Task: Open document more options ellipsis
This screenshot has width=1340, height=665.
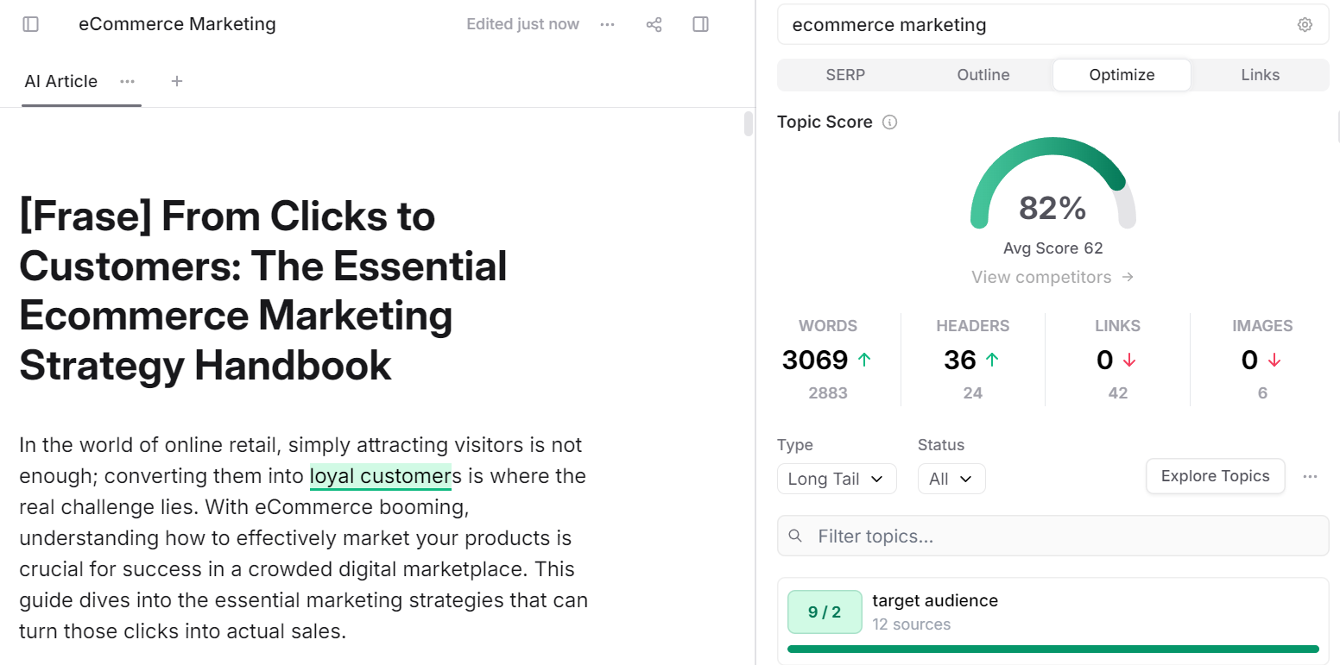Action: (x=608, y=24)
